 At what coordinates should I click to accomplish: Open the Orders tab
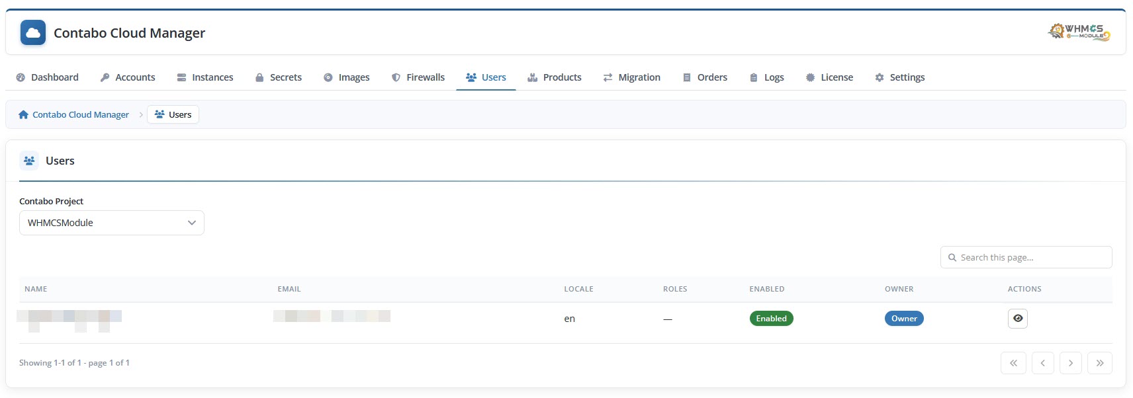coord(705,77)
